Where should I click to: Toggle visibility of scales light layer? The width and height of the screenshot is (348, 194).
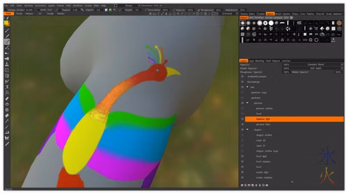click(x=242, y=172)
